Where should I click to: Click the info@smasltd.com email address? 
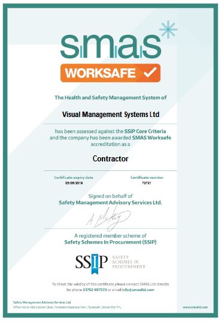point(138,290)
